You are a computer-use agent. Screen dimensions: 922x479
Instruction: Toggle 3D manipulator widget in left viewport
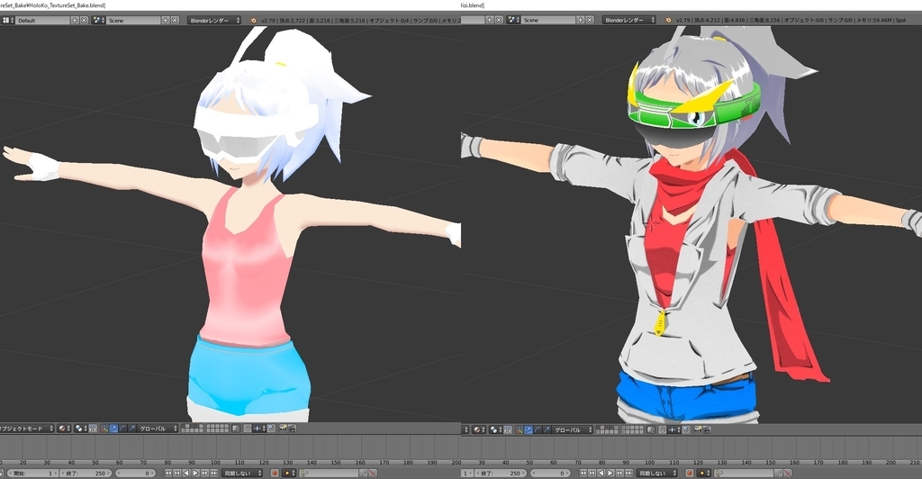click(104, 429)
